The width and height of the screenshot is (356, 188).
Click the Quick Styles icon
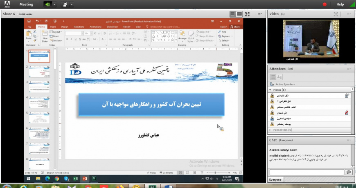[x=191, y=34]
